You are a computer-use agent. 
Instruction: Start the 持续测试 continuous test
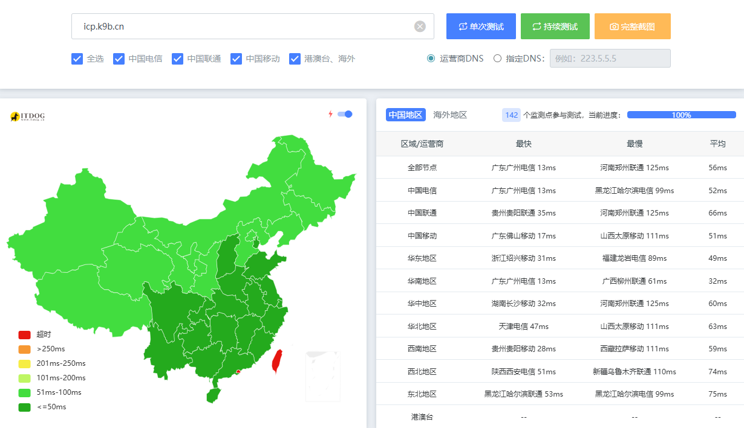click(x=555, y=27)
